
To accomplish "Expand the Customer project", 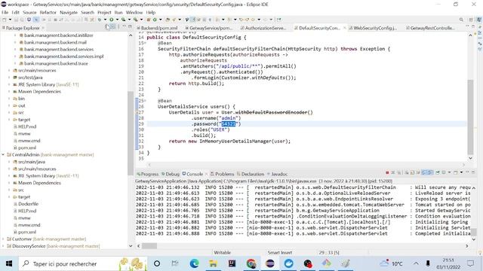I will (x=3, y=239).
